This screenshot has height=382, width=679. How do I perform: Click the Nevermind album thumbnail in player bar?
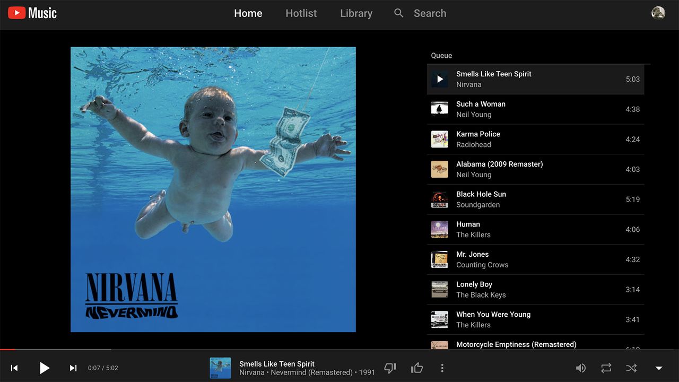tap(220, 368)
